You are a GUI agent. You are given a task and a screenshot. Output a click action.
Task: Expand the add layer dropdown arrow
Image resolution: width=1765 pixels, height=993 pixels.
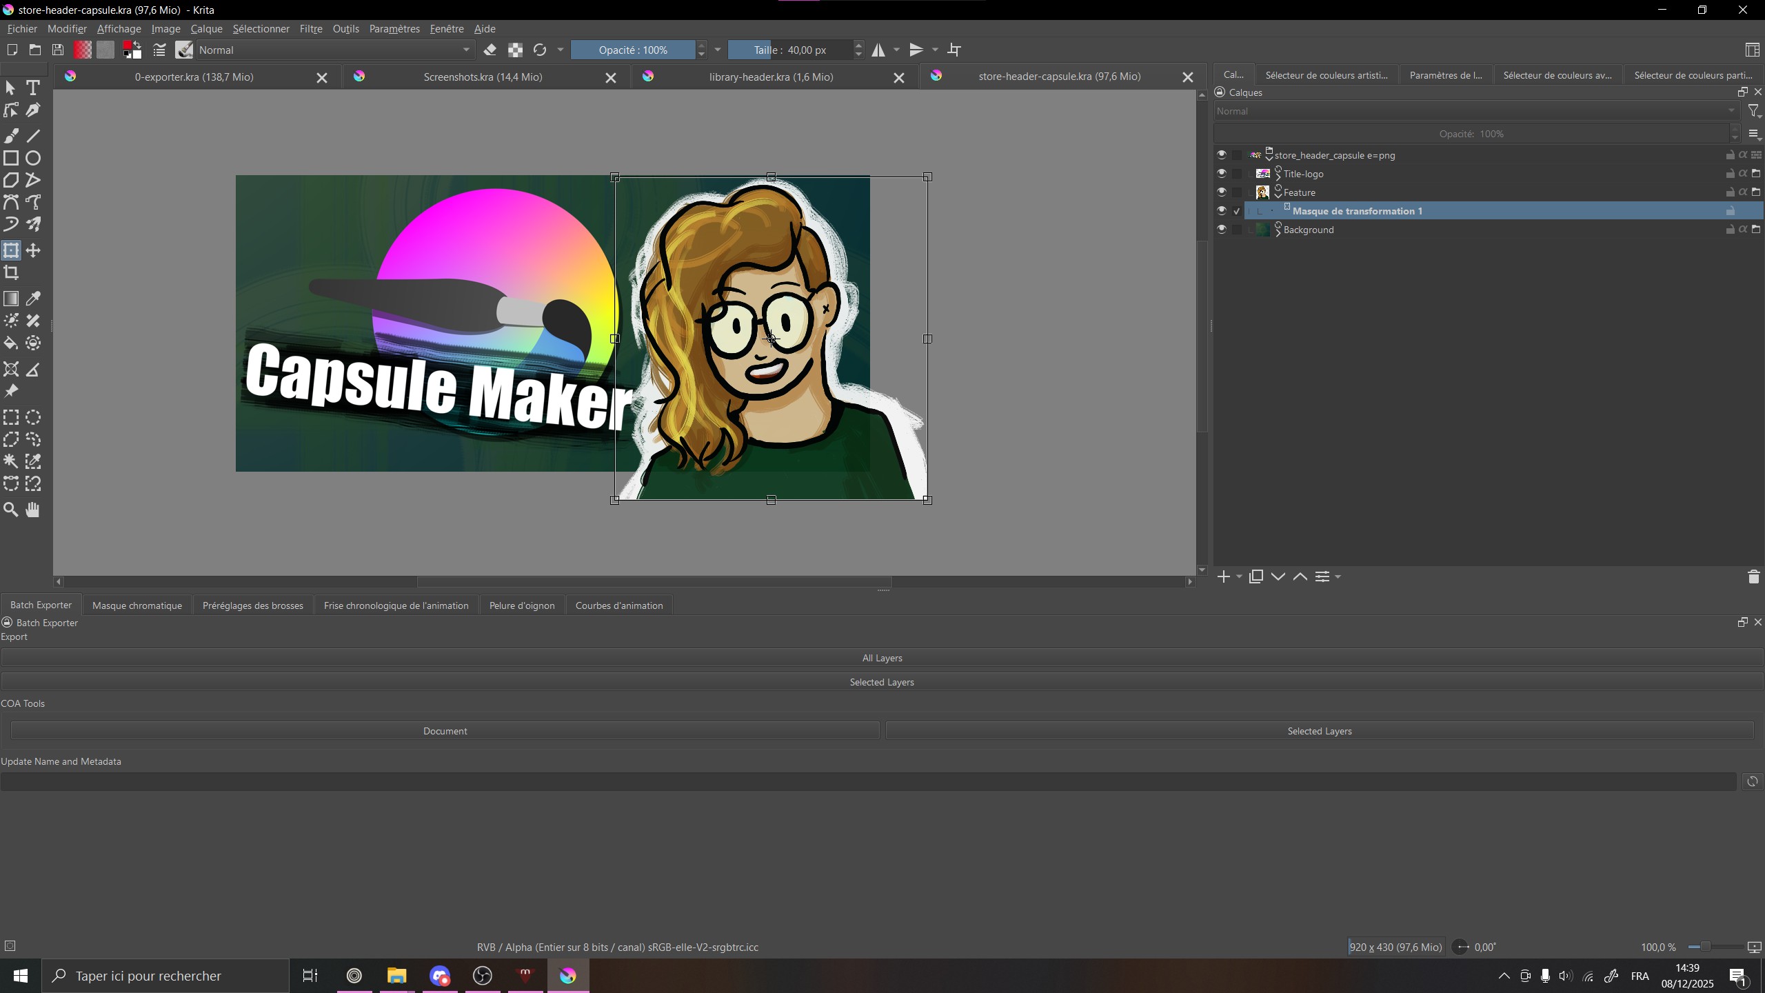[x=1239, y=577]
